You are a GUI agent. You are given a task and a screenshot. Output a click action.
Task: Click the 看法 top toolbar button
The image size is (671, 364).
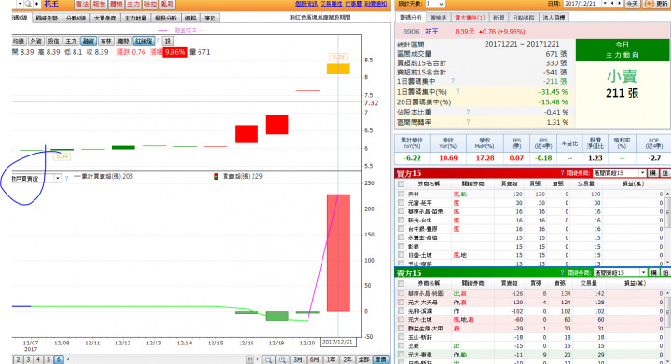(x=82, y=4)
